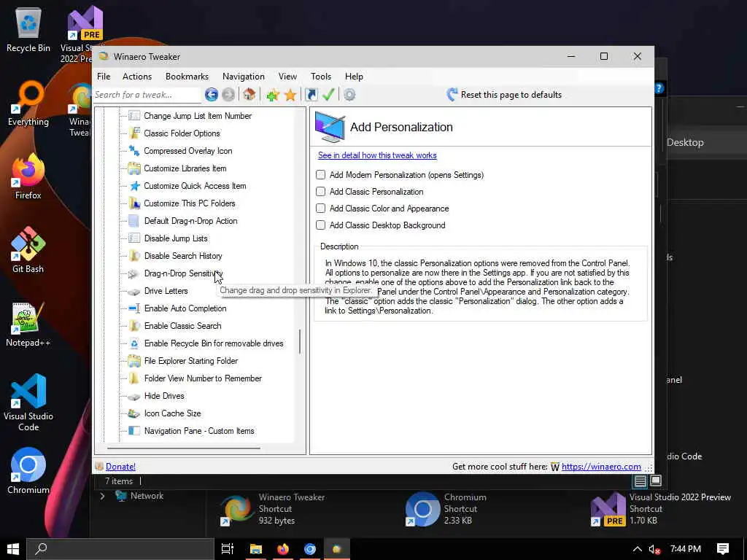The height and width of the screenshot is (560, 747).
Task: Select Customize This PC Folders entry
Action: (x=190, y=203)
